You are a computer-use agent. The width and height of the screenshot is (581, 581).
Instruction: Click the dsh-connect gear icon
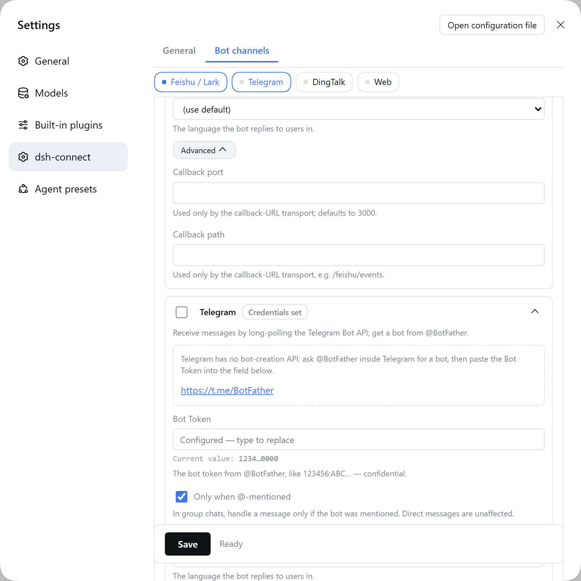[x=23, y=157]
